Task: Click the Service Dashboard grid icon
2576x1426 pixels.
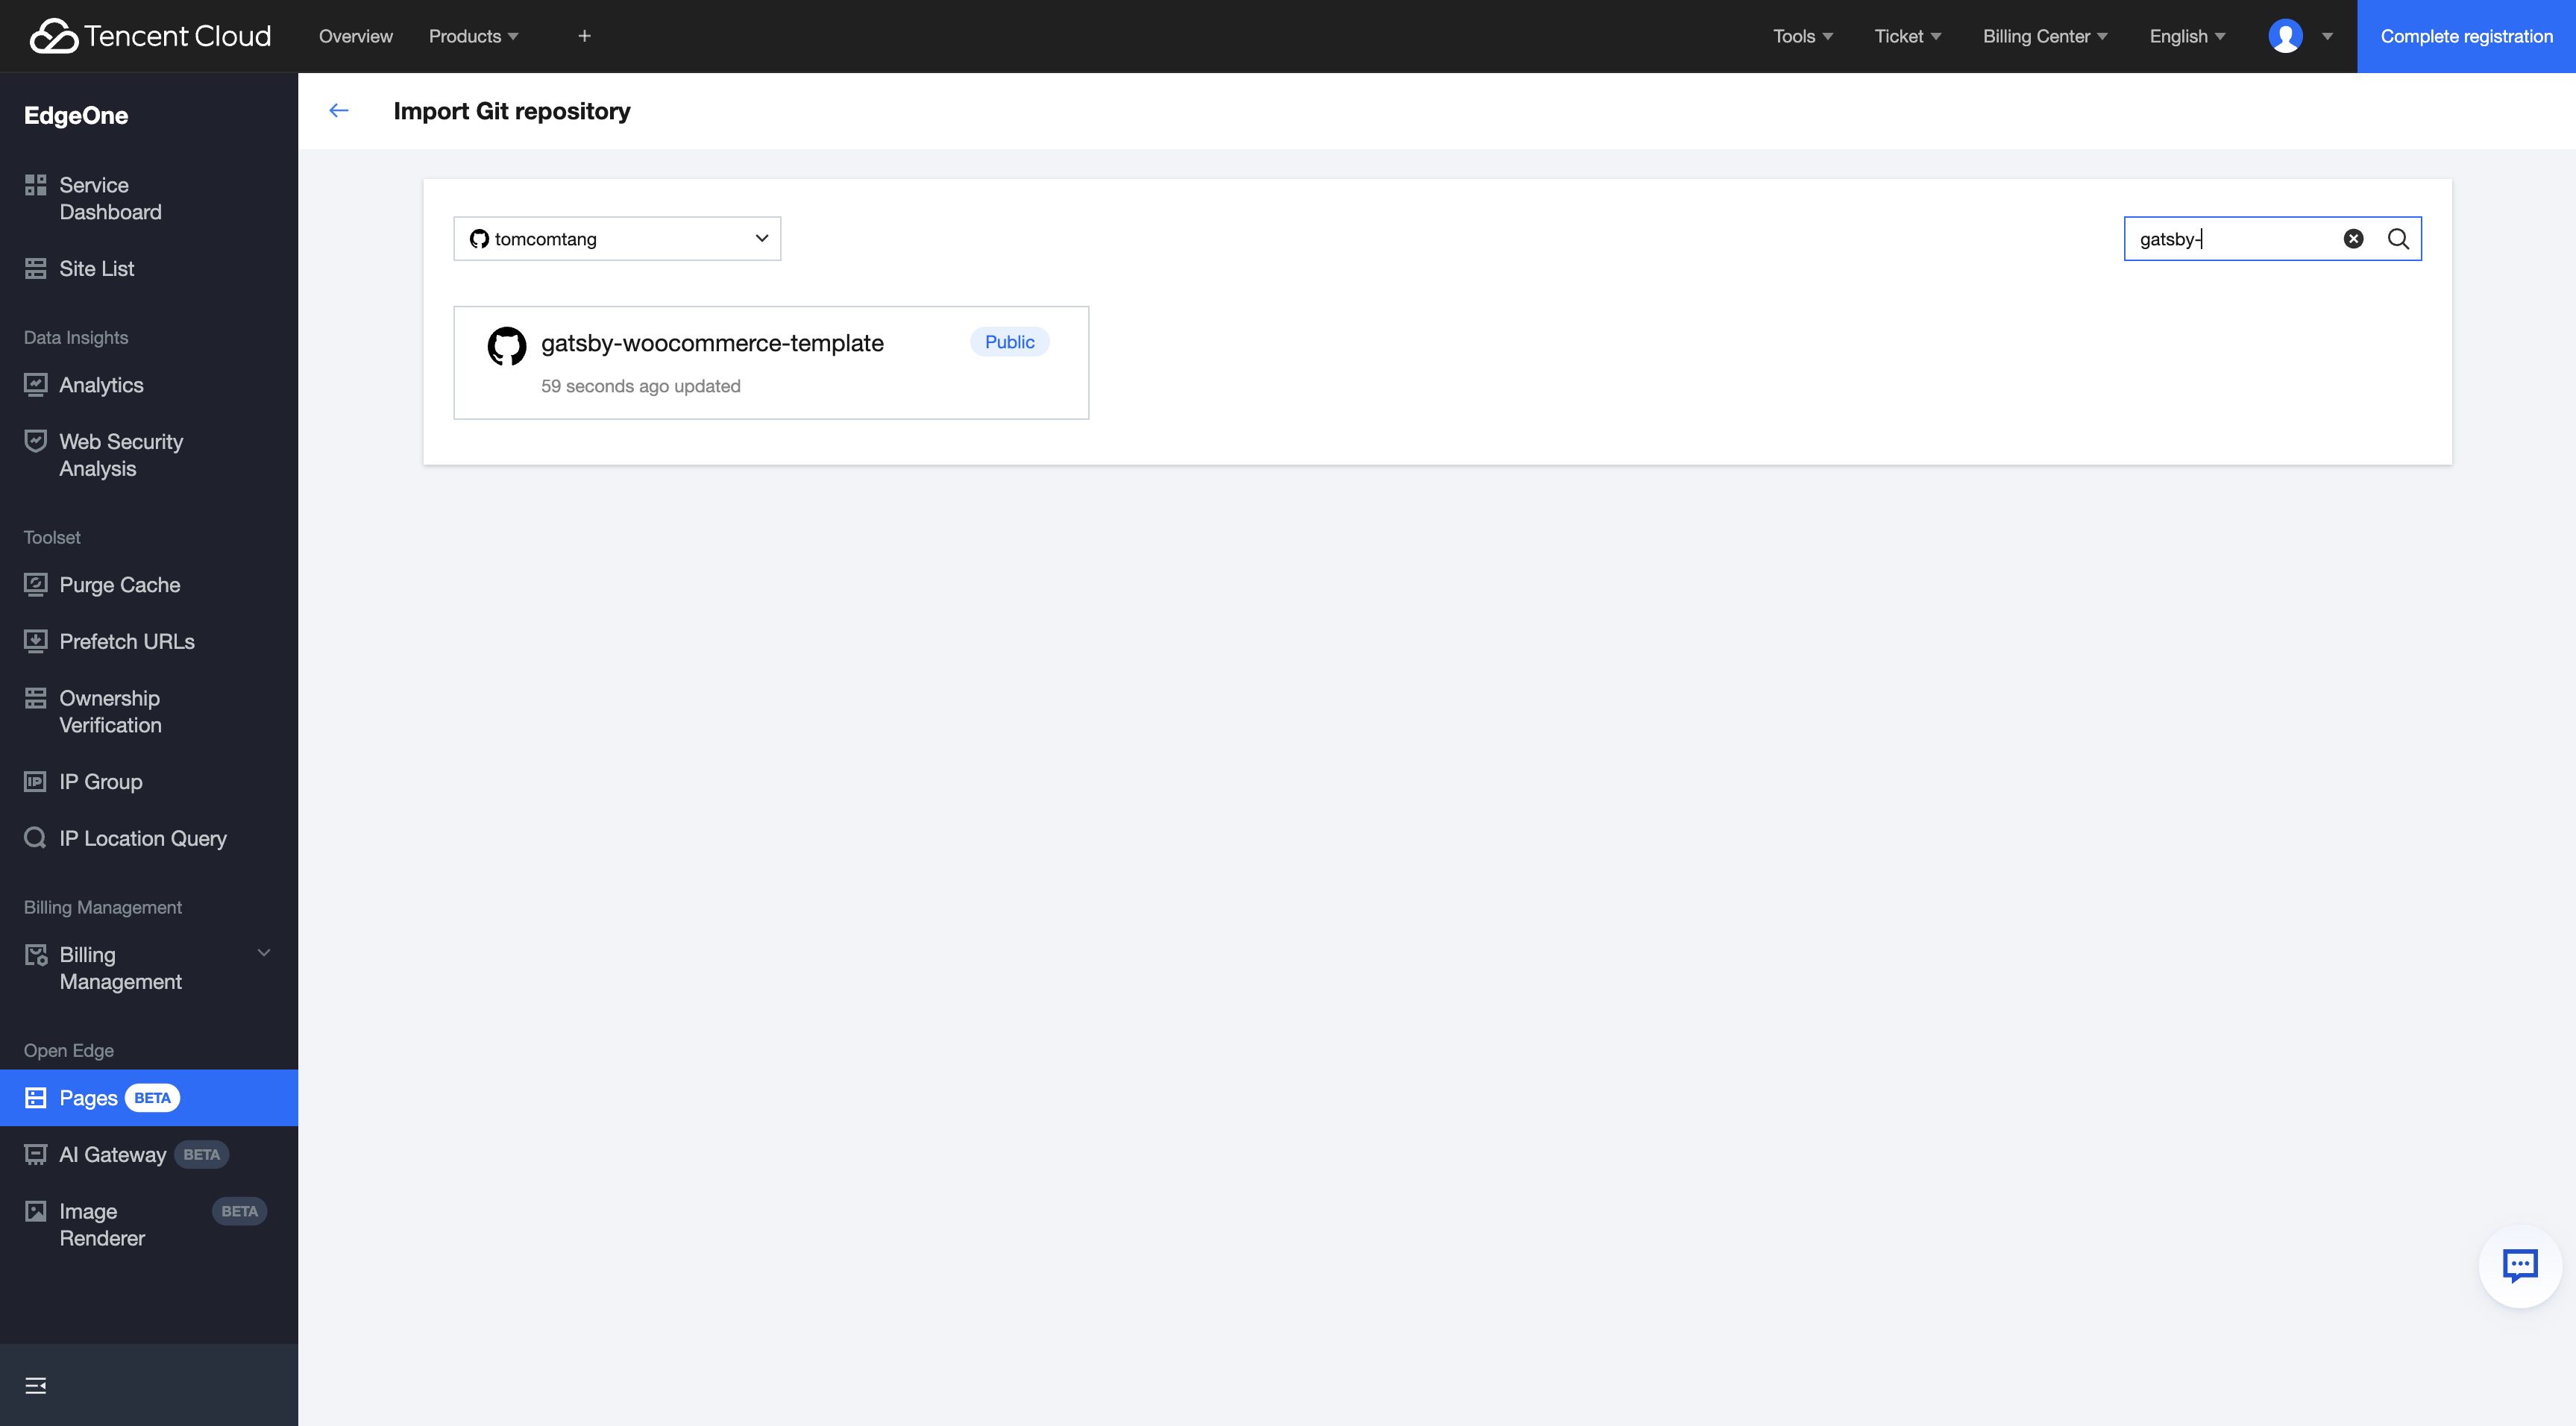Action: (x=35, y=184)
